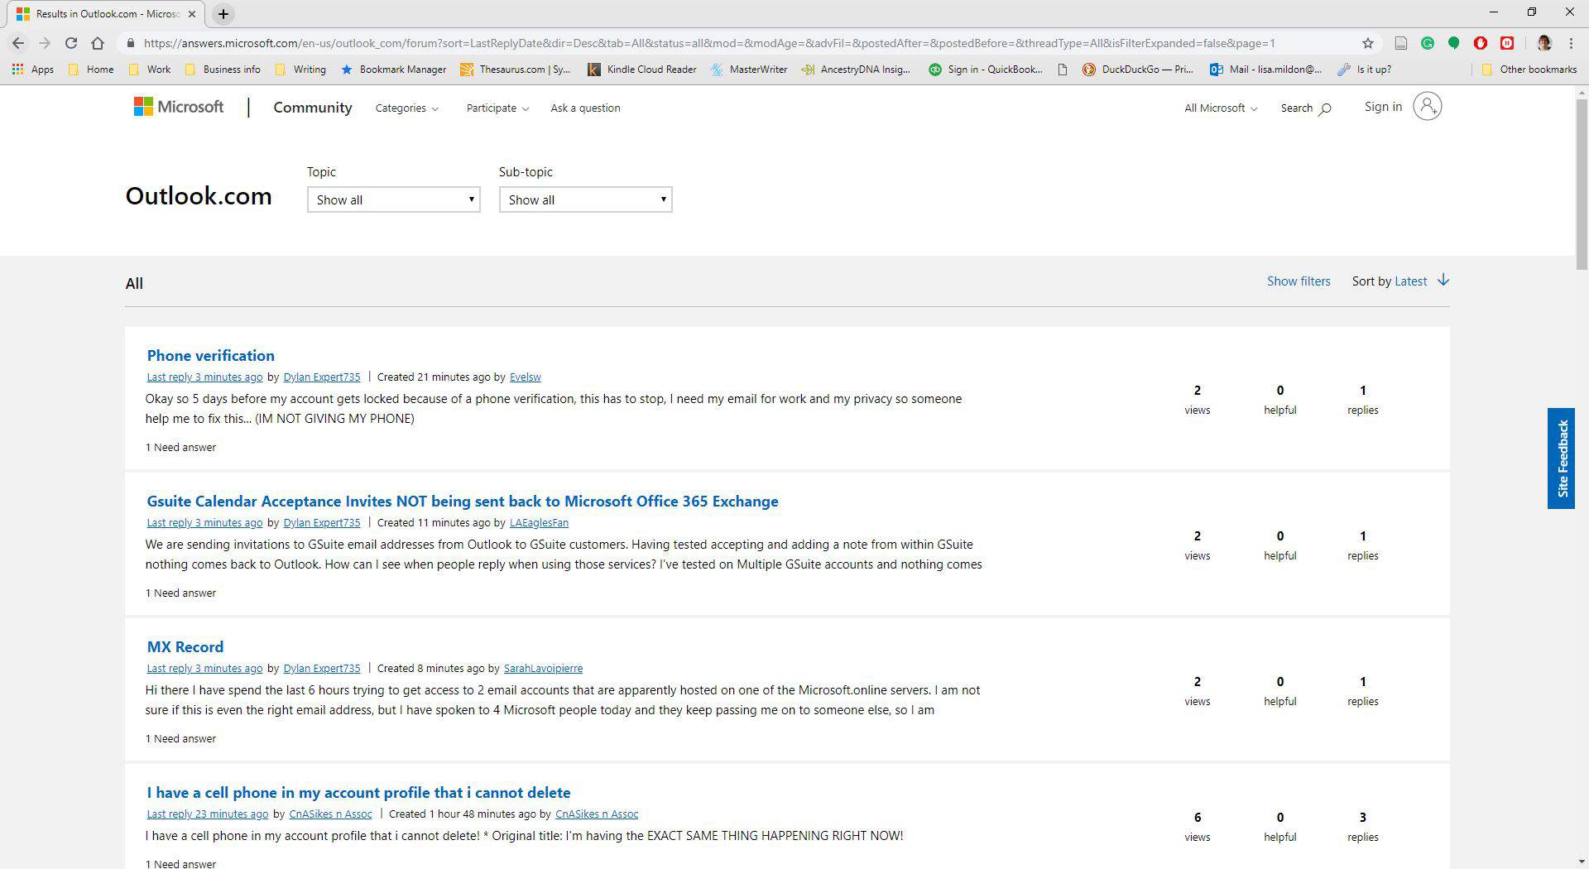This screenshot has width=1589, height=869.
Task: Open a new tab with plus button
Action: point(223,14)
